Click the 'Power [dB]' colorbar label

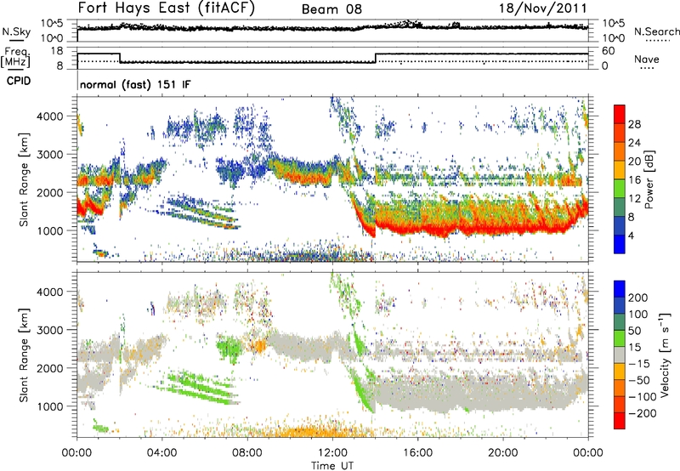tap(649, 179)
